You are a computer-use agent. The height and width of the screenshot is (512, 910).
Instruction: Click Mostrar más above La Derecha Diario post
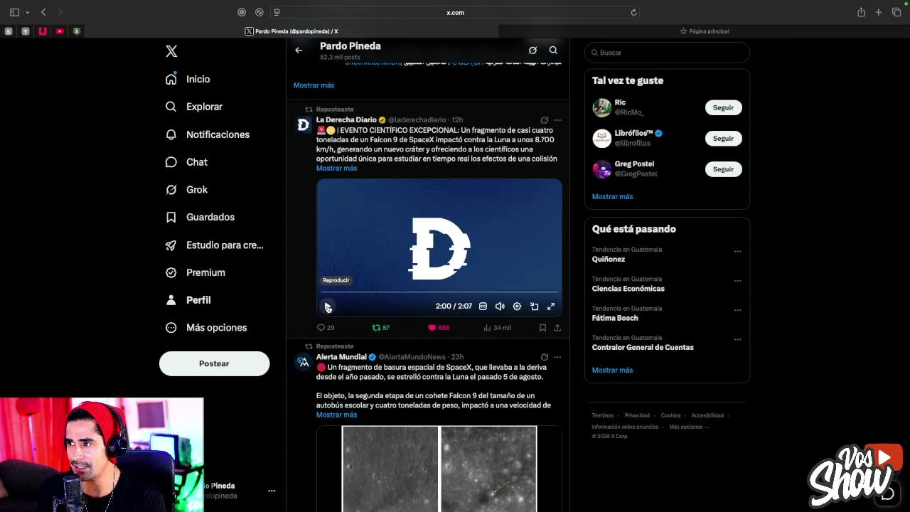tap(314, 85)
